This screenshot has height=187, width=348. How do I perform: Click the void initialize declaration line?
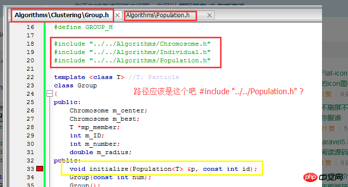click(x=163, y=169)
